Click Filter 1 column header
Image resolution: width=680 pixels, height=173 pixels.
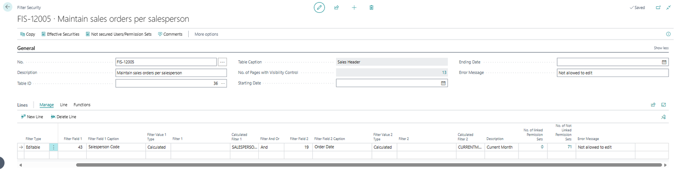[177, 139]
